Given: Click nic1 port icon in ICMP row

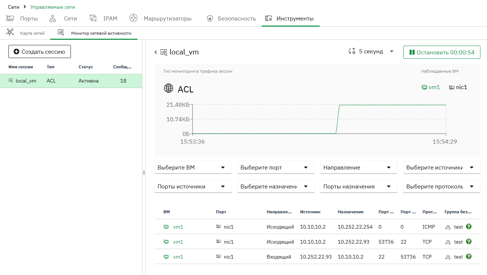Looking at the screenshot, I should pyautogui.click(x=219, y=227).
